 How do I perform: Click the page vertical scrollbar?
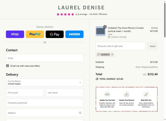[x=165, y=20]
